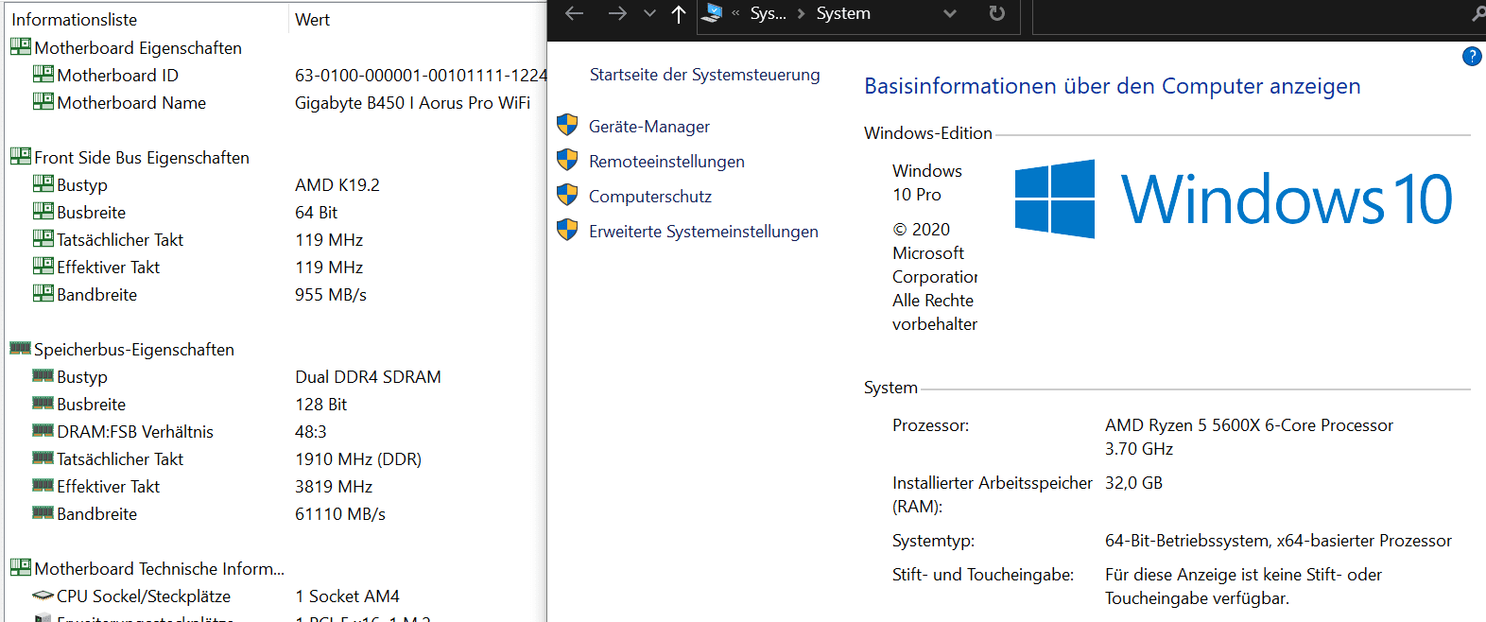Open the help question mark icon

click(1472, 57)
